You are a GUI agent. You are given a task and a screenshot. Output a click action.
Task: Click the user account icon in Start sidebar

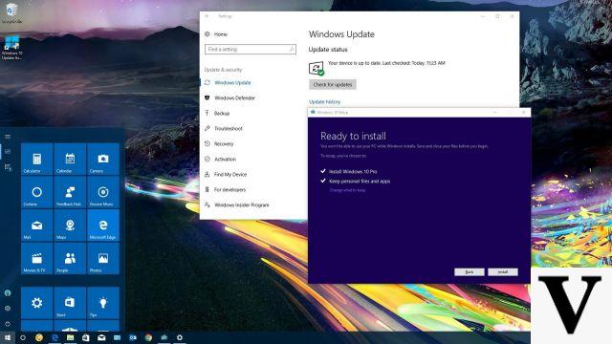[8, 293]
